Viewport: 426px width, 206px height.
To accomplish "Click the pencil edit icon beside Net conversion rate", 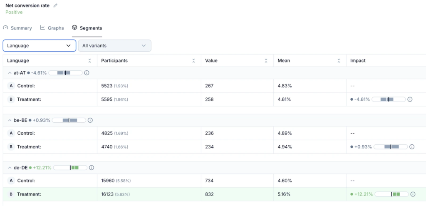I will point(56,5).
